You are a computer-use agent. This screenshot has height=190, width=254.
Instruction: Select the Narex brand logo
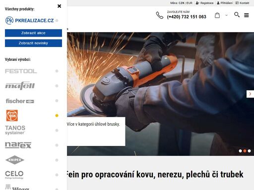pyautogui.click(x=18, y=145)
